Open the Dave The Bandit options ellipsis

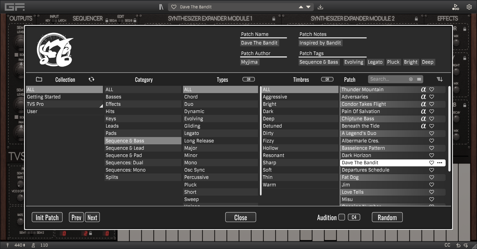440,163
